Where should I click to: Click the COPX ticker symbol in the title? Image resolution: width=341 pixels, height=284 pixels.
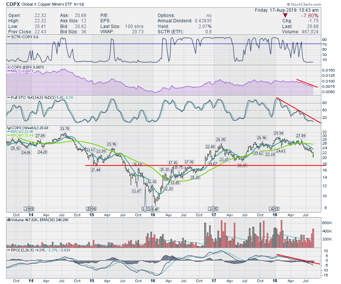coord(13,4)
